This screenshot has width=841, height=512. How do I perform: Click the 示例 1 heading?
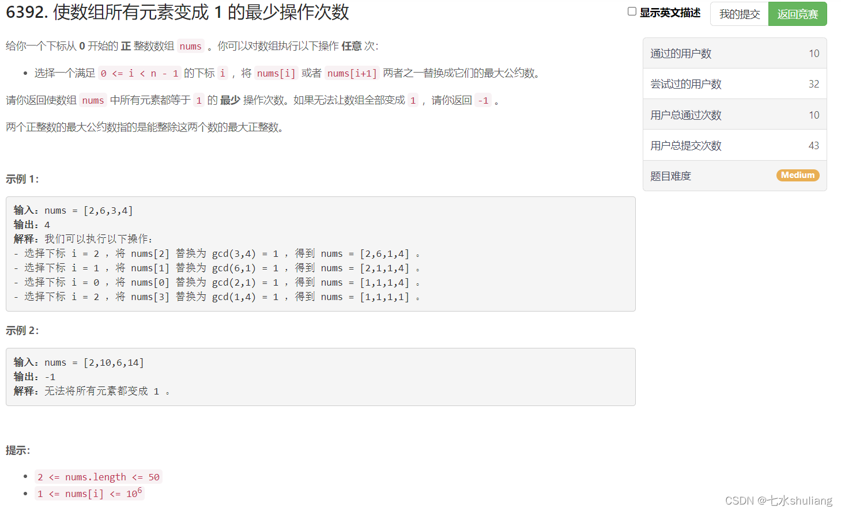point(22,179)
